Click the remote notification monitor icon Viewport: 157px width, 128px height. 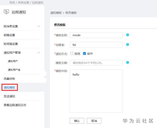point(6,12)
